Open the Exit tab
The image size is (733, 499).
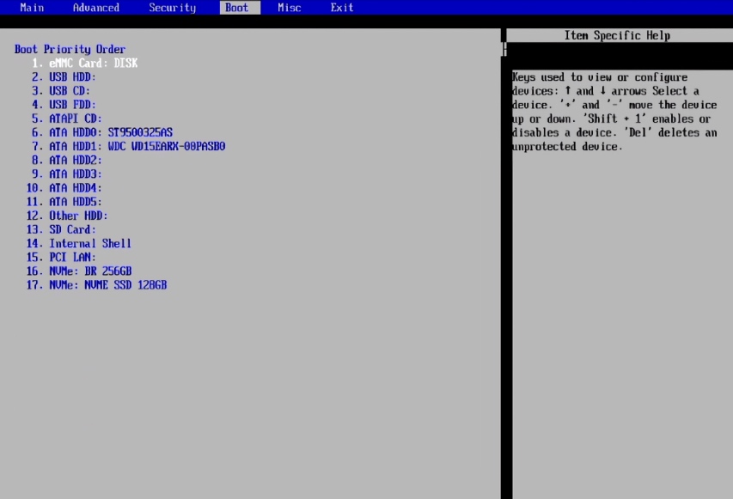342,8
